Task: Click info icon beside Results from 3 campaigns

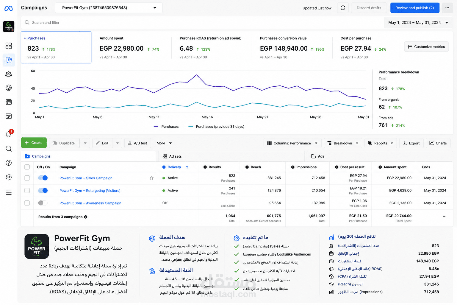Action: 86,217
